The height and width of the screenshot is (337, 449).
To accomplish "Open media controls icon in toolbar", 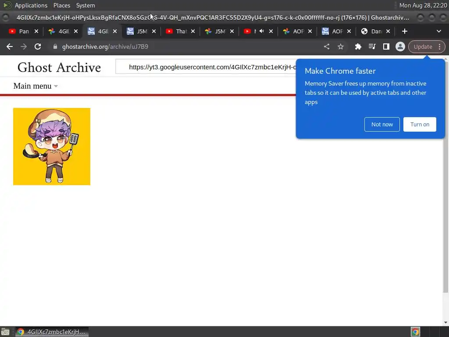I will point(372,47).
